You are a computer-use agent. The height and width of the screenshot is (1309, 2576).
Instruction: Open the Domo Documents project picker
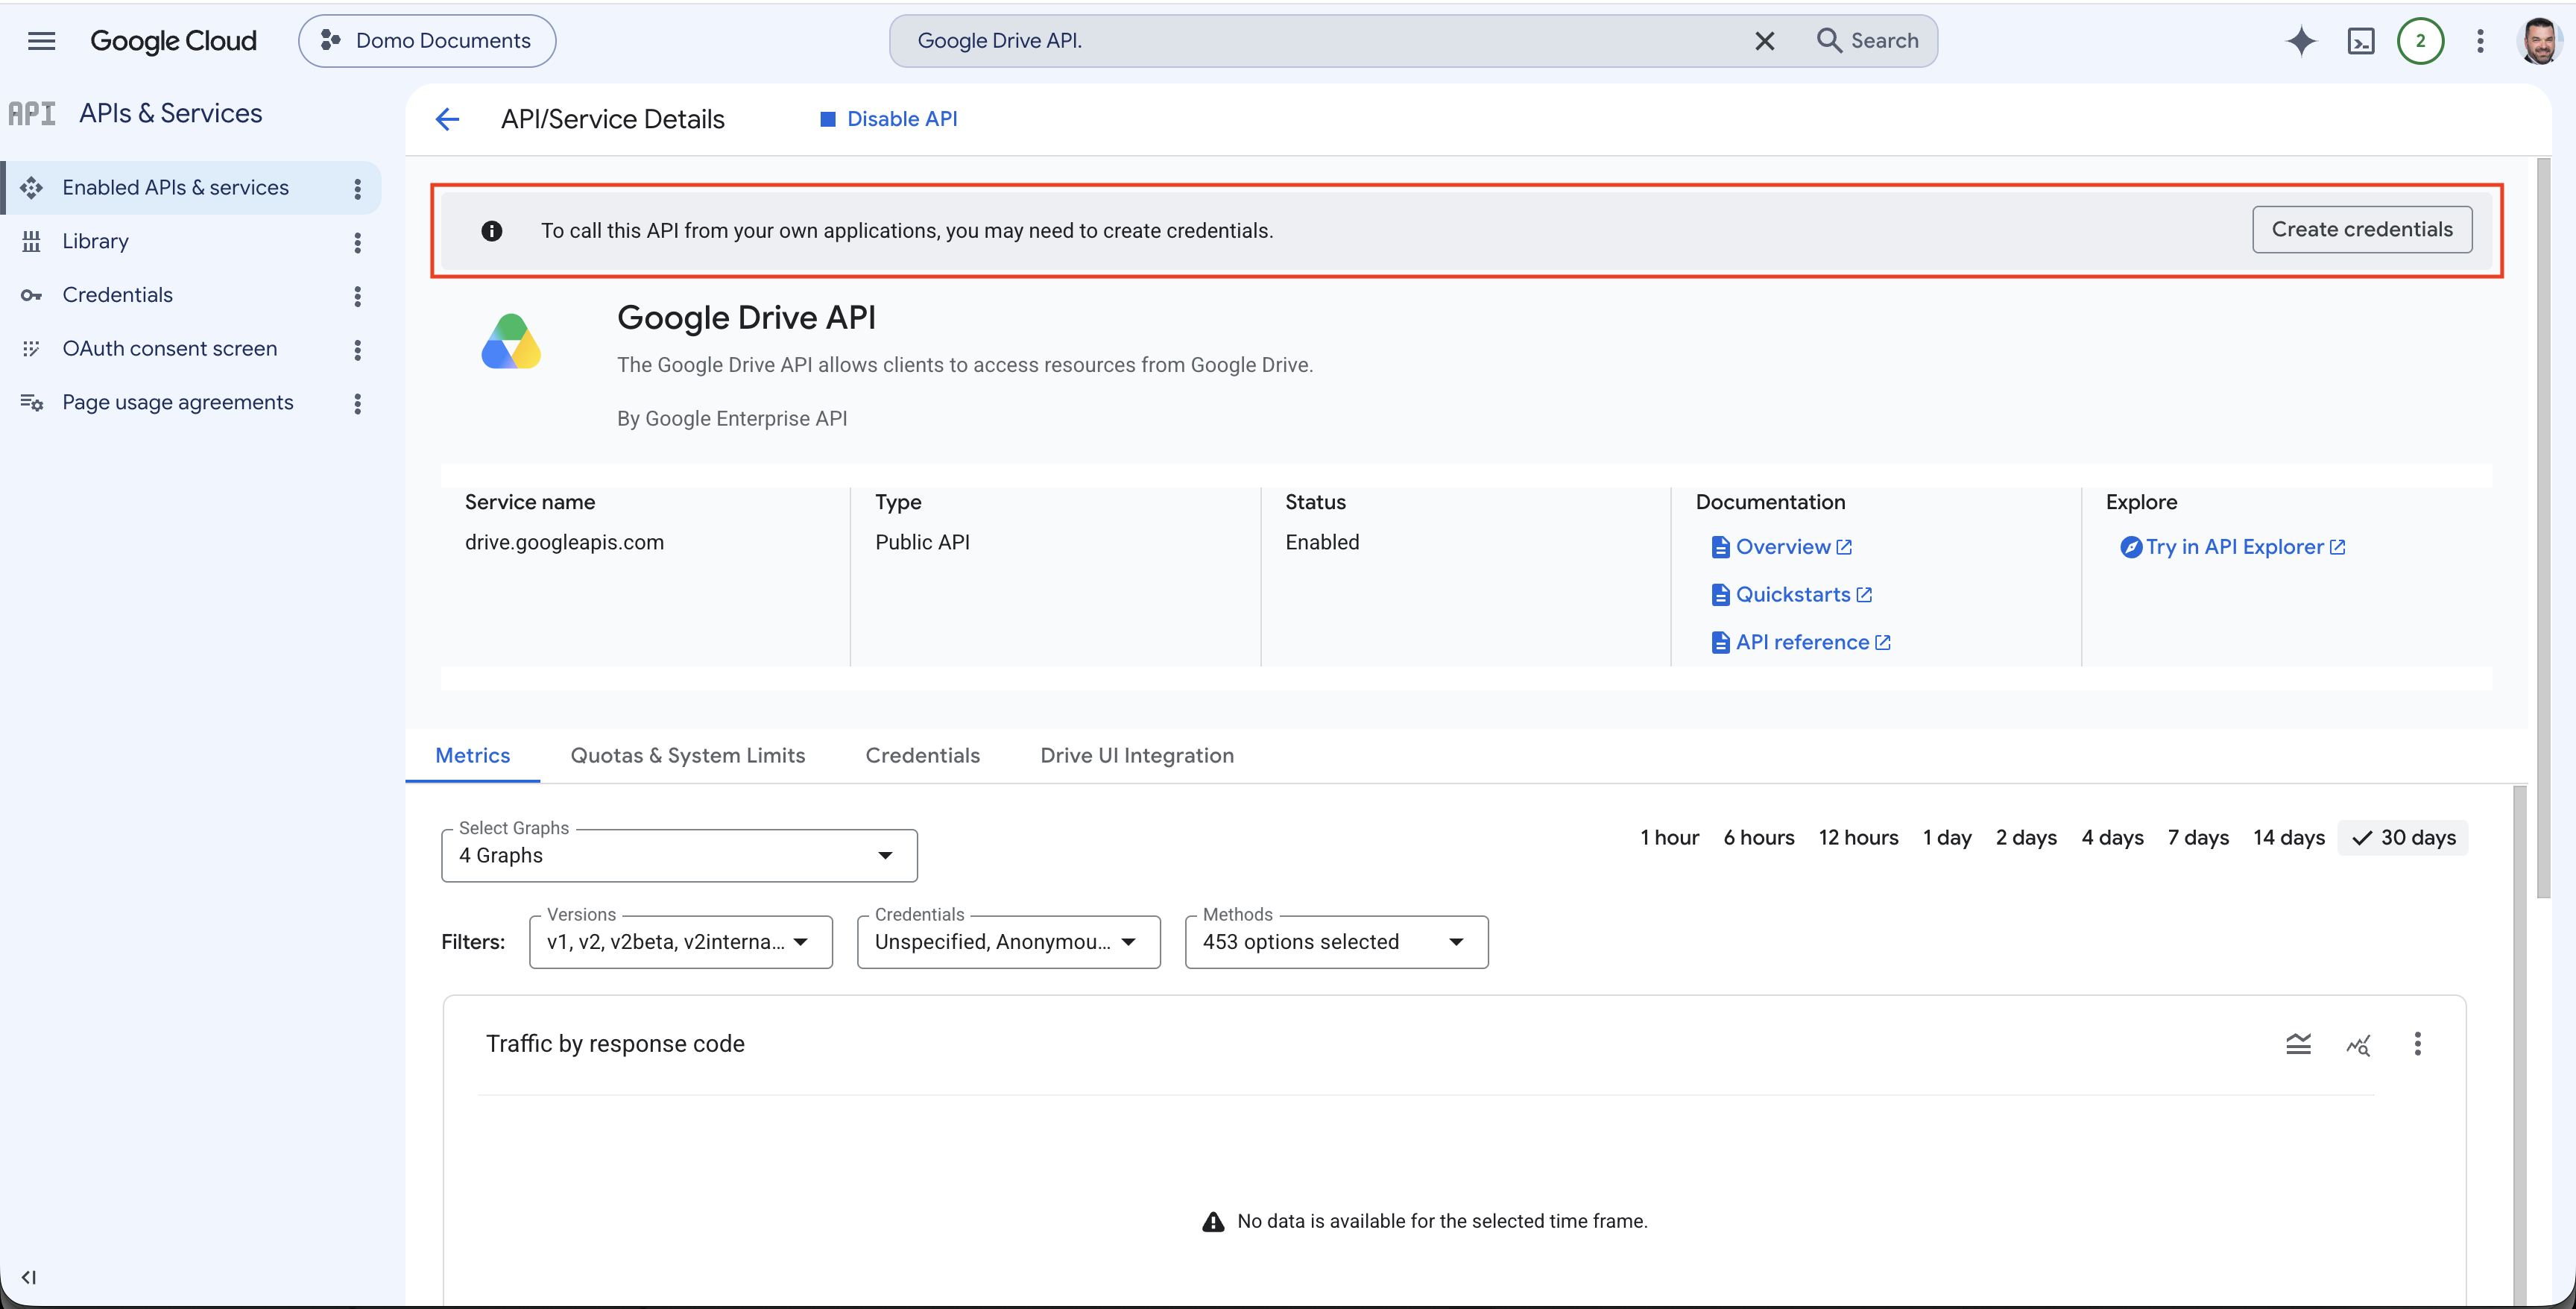tap(427, 41)
